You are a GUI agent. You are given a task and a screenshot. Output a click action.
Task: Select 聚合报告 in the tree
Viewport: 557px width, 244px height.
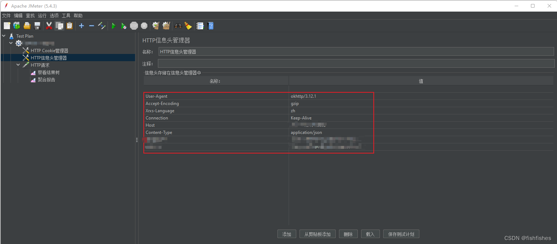coord(46,80)
